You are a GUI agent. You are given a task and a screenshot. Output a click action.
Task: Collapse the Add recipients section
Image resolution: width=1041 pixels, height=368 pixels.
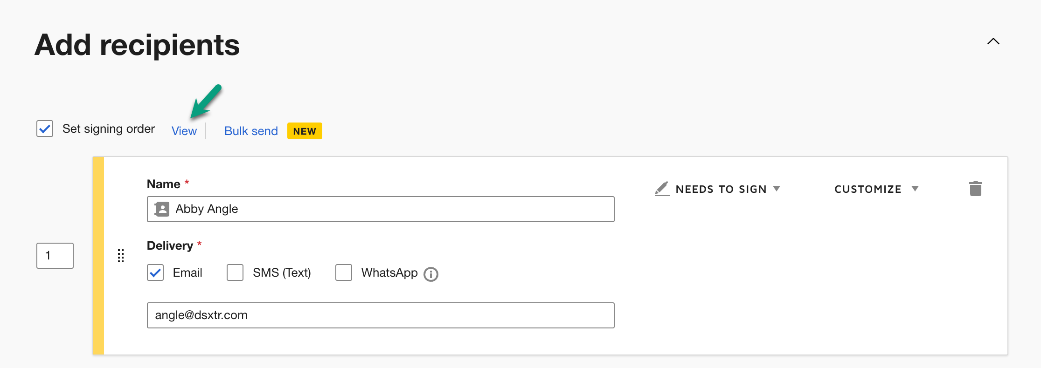pyautogui.click(x=993, y=41)
